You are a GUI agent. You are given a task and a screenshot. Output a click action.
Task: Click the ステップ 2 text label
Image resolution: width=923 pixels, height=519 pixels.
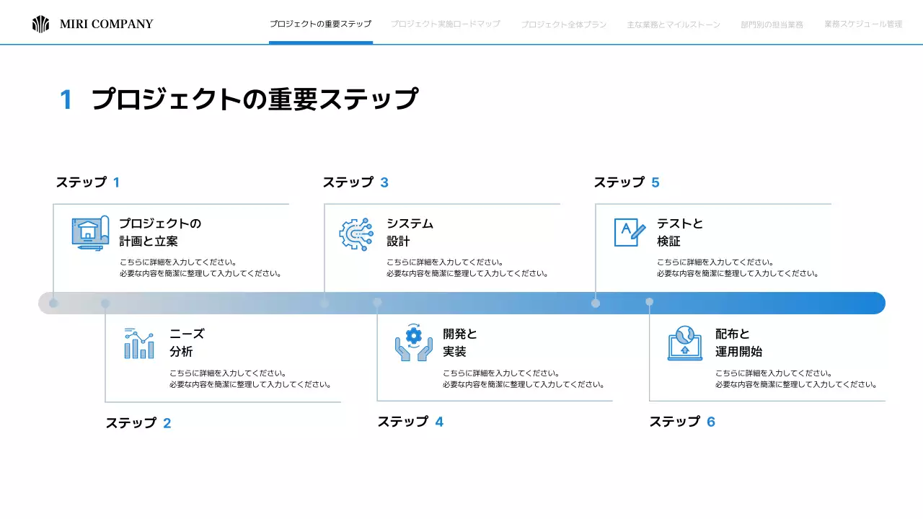pos(137,422)
